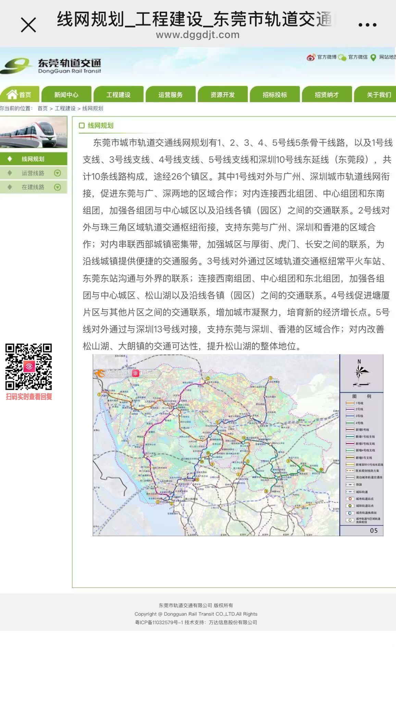Close the in-app browser page
396x725 pixels.
(28, 25)
